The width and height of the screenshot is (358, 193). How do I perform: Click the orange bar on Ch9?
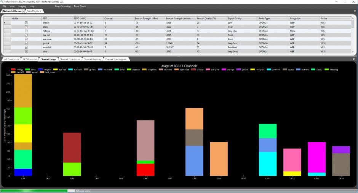click(219, 159)
